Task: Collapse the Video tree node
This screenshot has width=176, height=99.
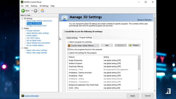Action: click(22, 48)
